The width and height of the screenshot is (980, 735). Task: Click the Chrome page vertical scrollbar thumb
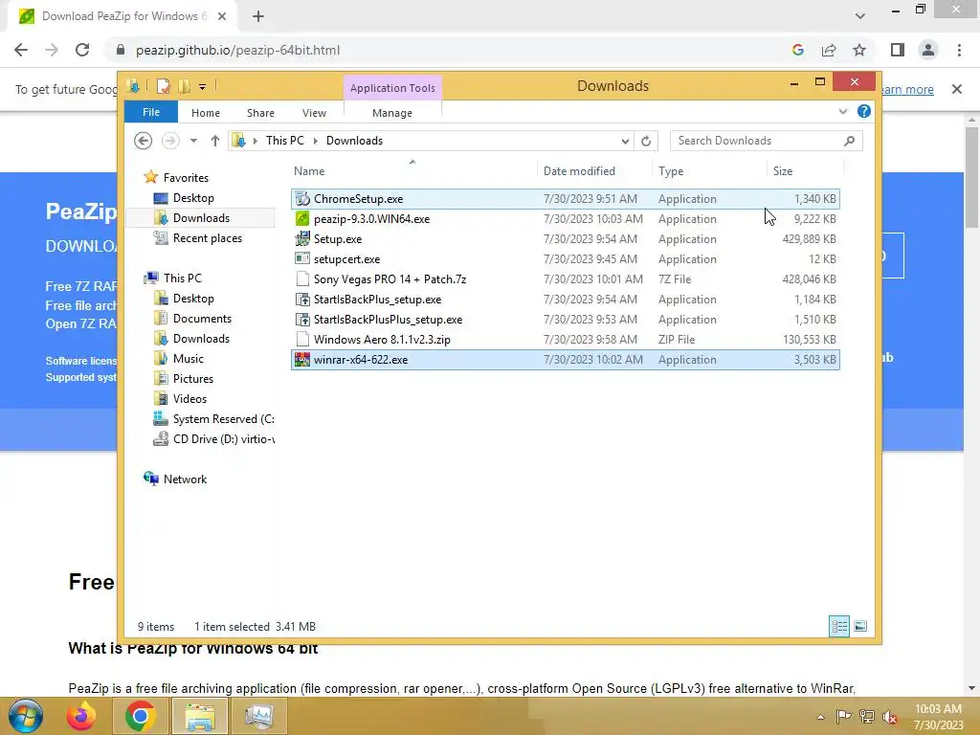coord(971,177)
